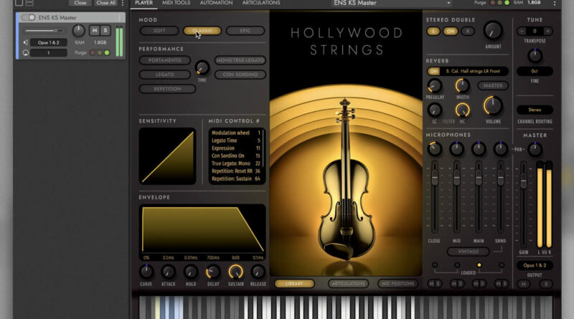Click the Surround microphone pan knob
The height and width of the screenshot is (319, 574).
point(500,148)
